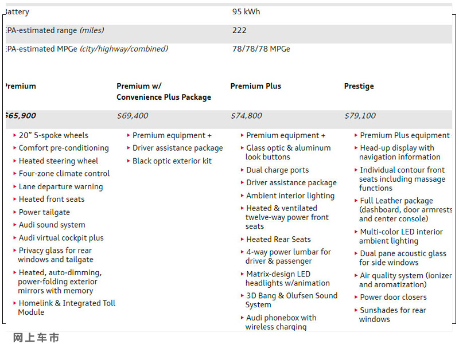Click the red bullet beside Power tailgate
Image resolution: width=459 pixels, height=344 pixels.
pos(15,212)
